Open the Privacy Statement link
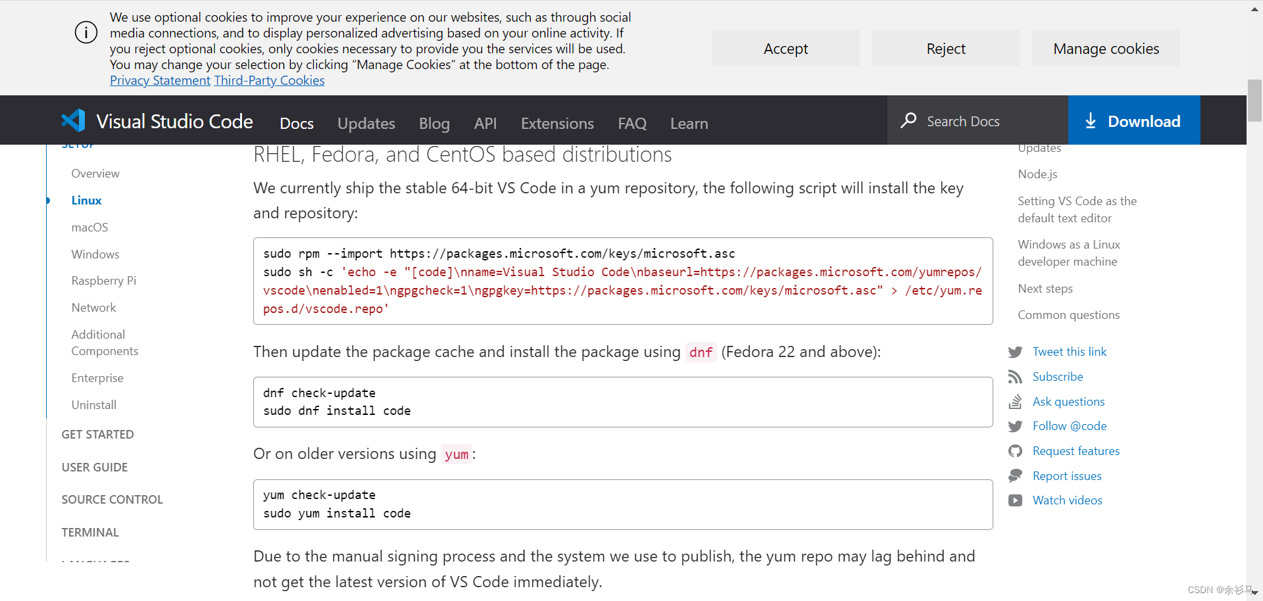The image size is (1263, 601). click(x=160, y=80)
